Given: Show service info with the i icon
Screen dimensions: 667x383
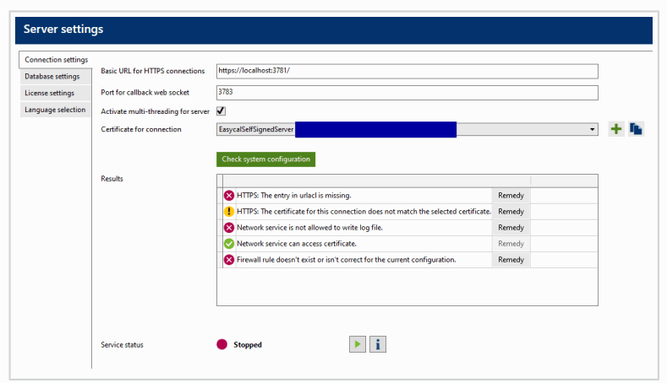Looking at the screenshot, I should click(x=378, y=344).
